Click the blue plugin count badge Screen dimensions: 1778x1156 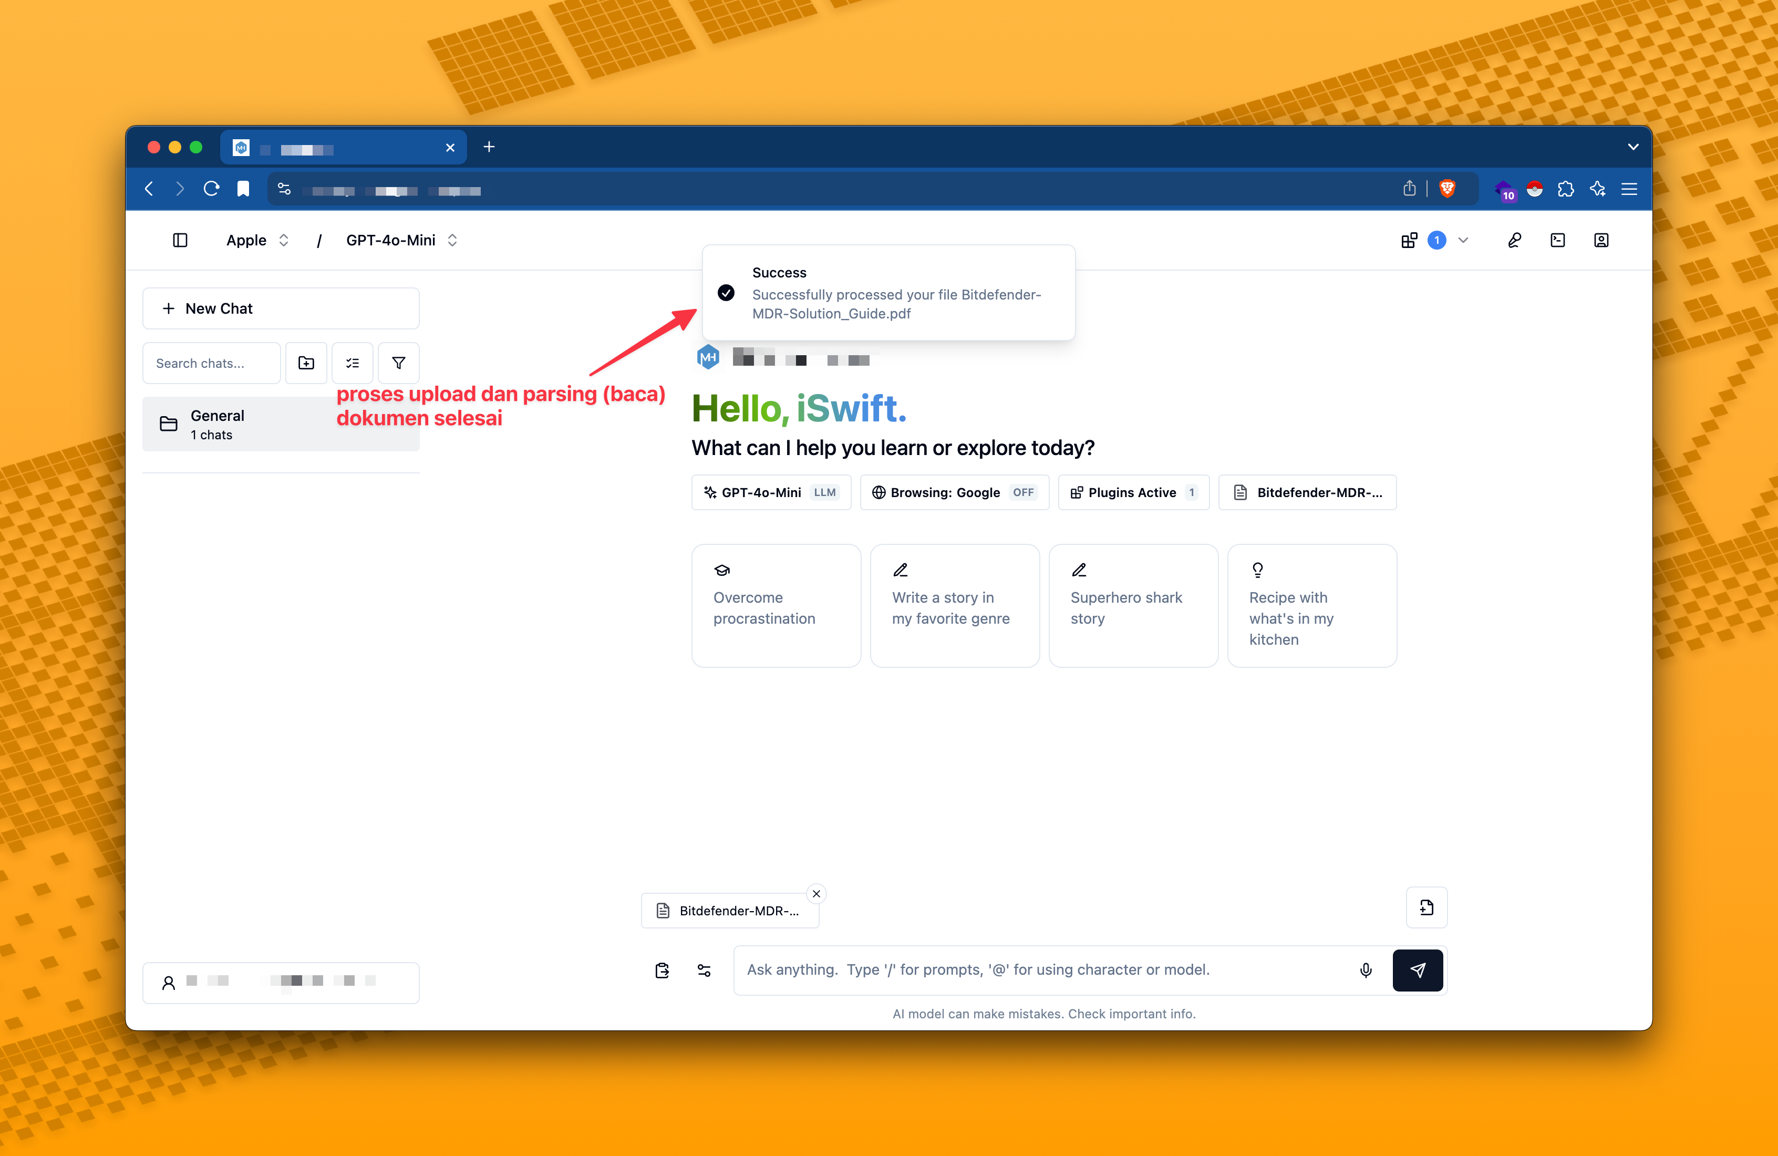(x=1436, y=240)
